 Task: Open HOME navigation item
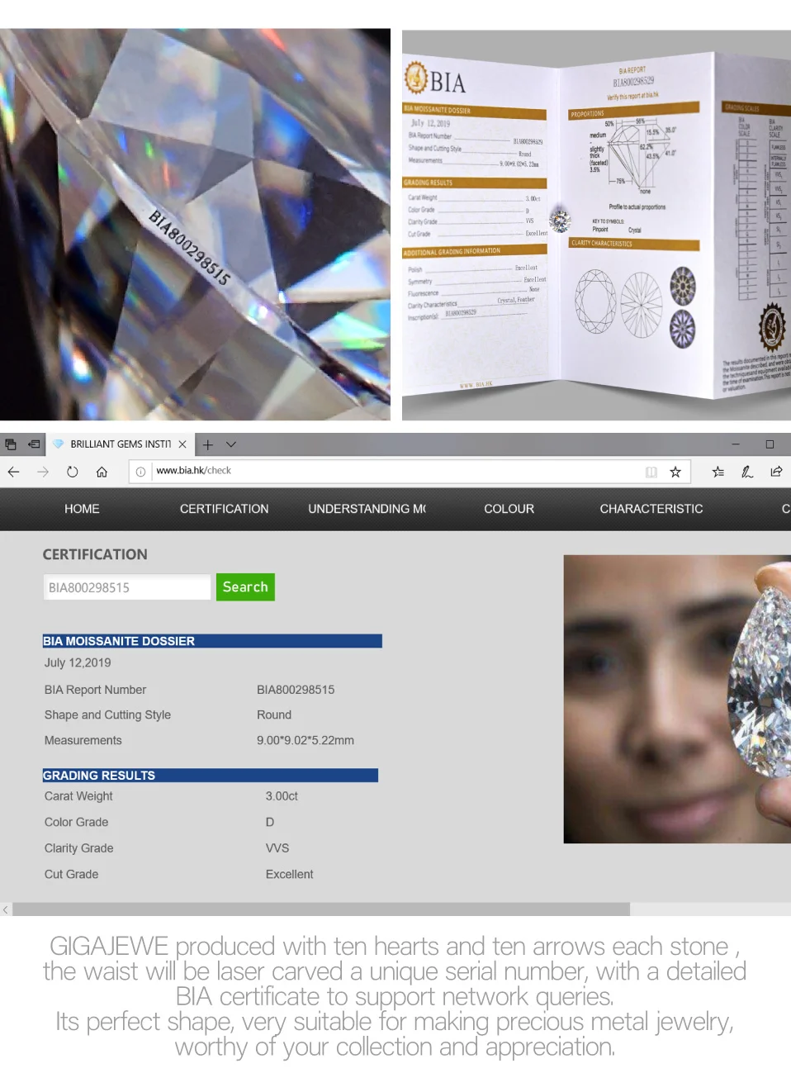coord(82,509)
